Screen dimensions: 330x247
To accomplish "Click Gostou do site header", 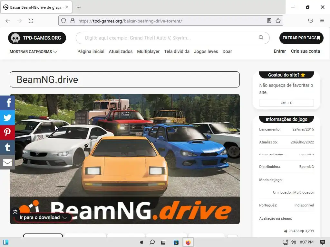I will click(x=286, y=75).
